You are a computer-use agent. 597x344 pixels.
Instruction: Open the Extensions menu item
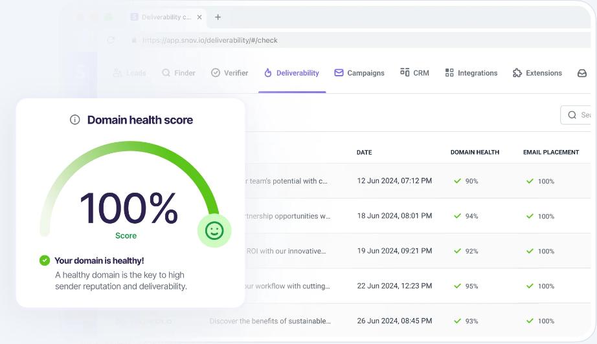click(537, 73)
